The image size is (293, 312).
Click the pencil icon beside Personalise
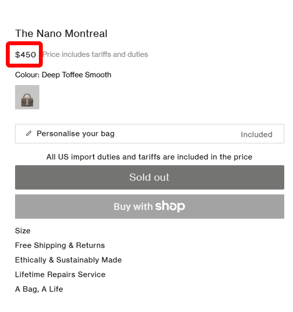tap(29, 134)
